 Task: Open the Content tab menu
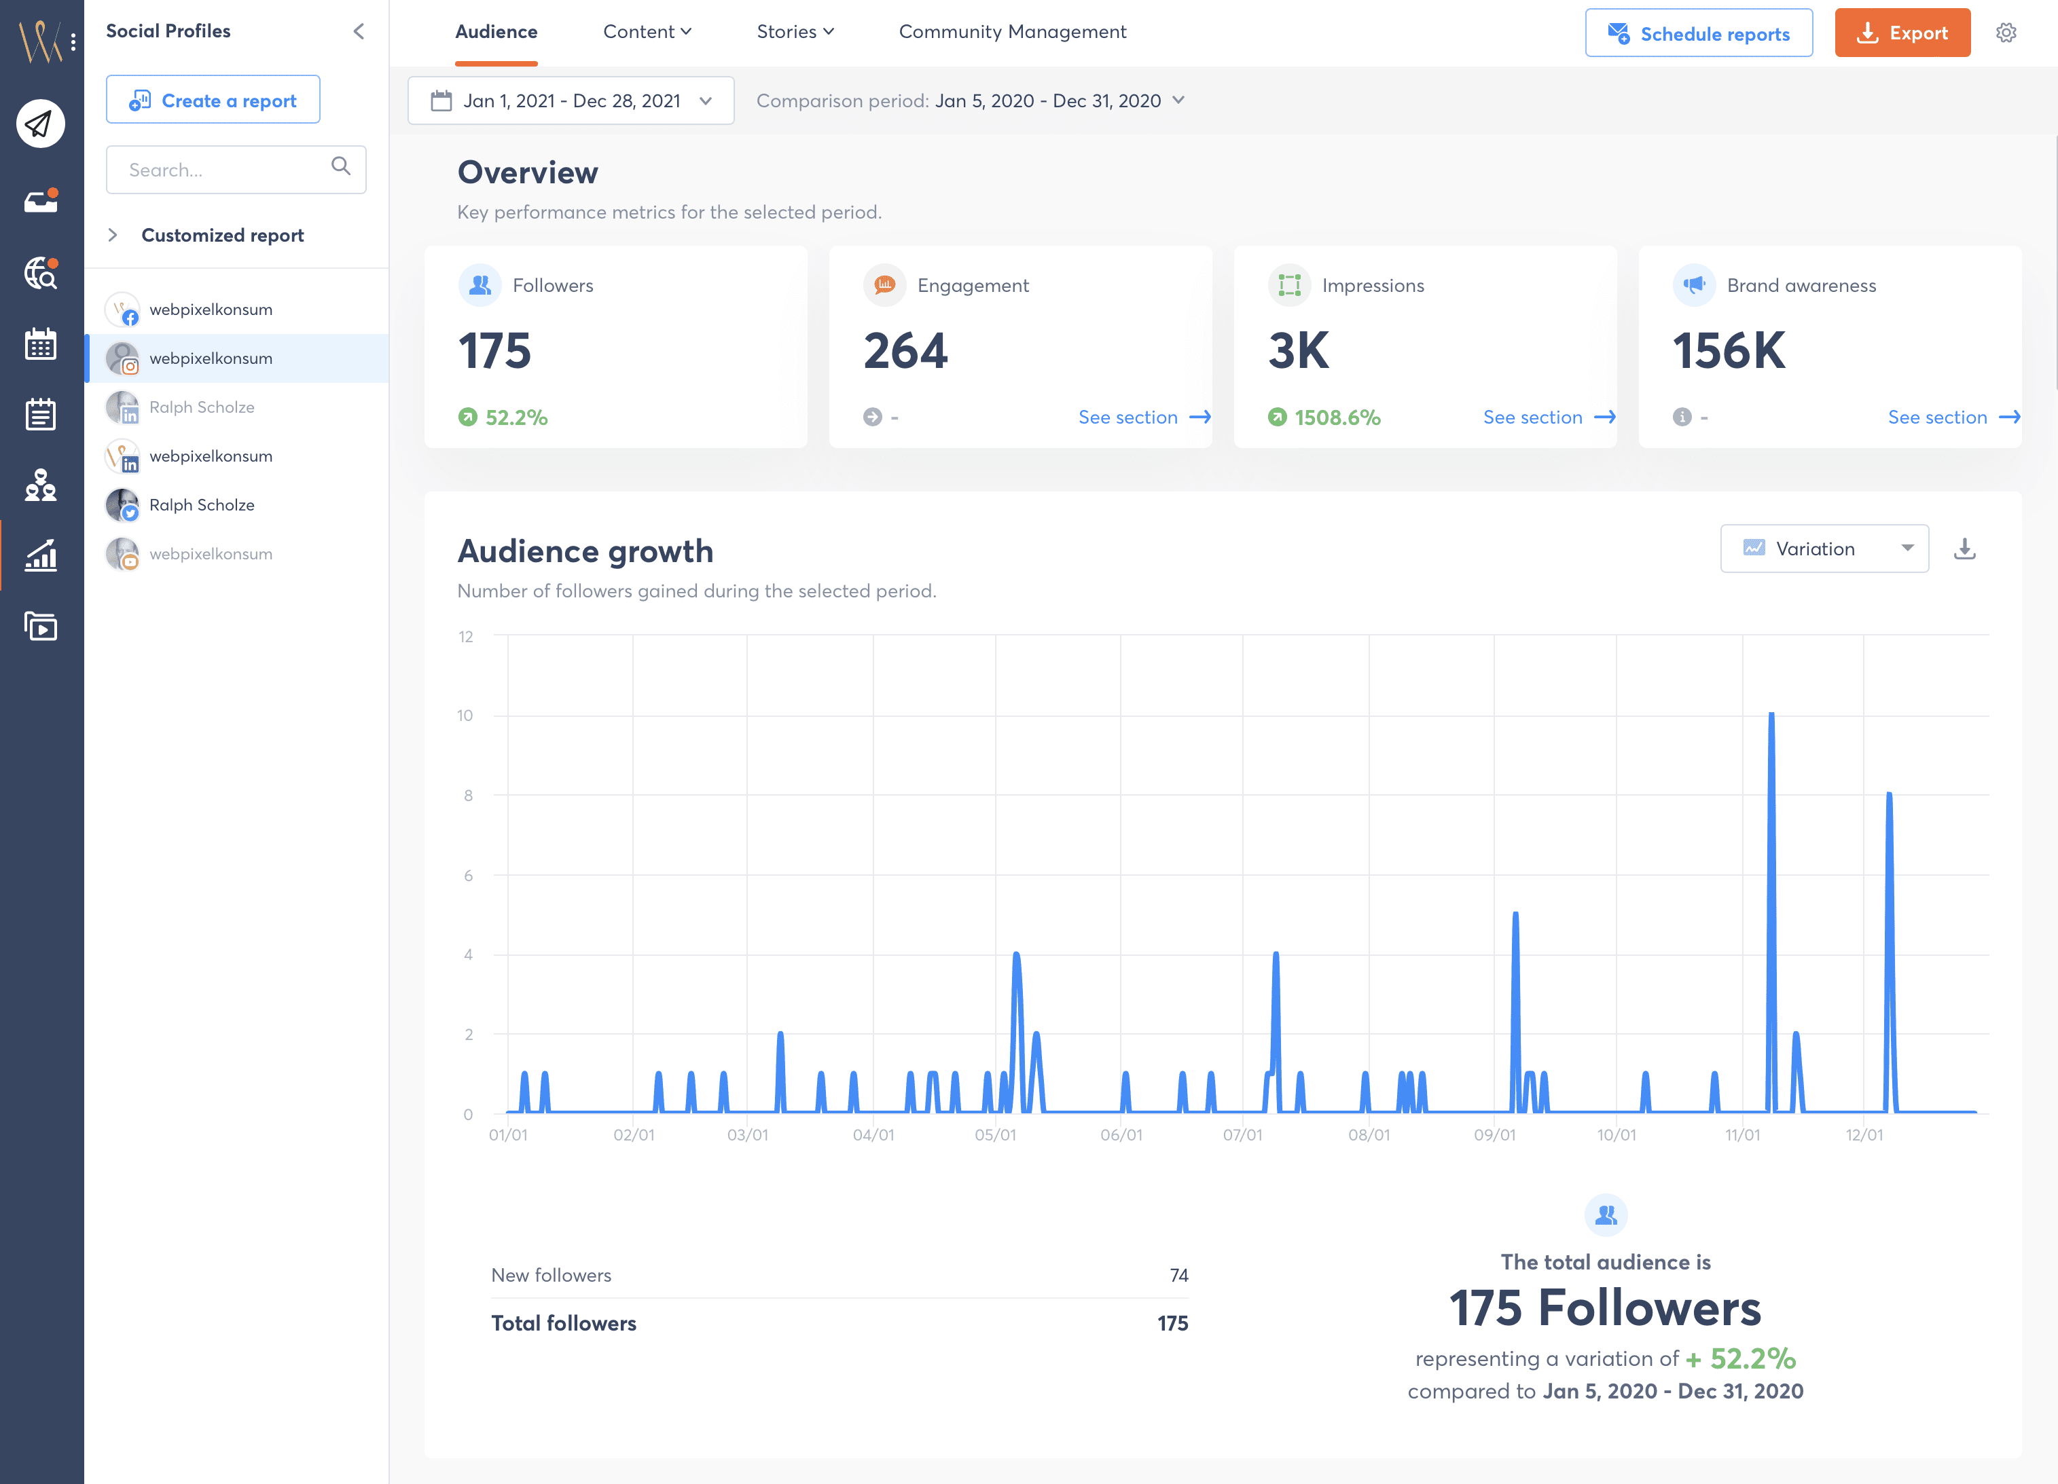point(647,32)
